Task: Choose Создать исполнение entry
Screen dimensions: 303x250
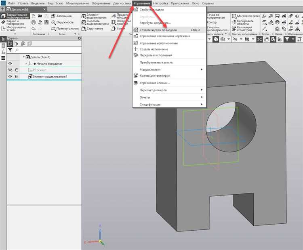Action: (169, 49)
